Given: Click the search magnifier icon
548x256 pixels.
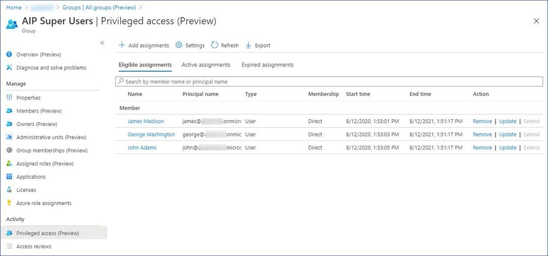Looking at the screenshot, I should coord(121,81).
